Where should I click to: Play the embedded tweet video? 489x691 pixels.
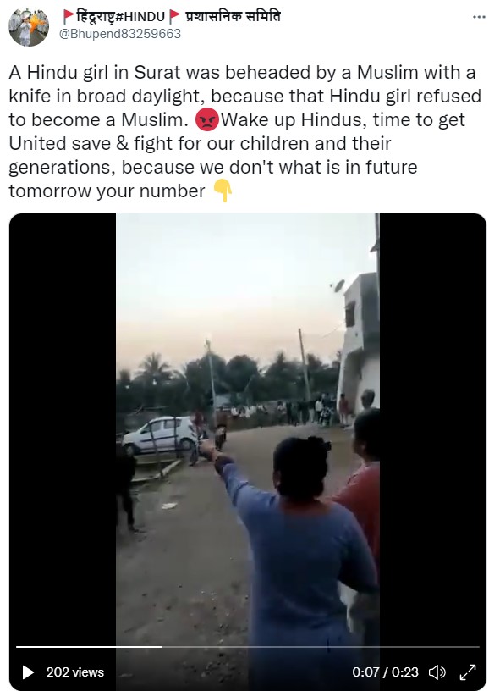click(28, 672)
